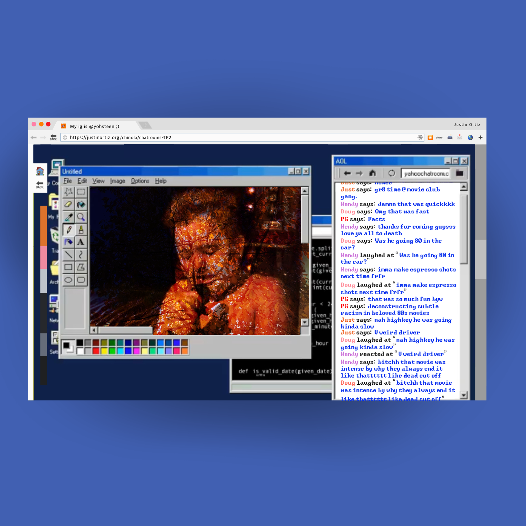Open the Image menu in Paint

coord(117,181)
